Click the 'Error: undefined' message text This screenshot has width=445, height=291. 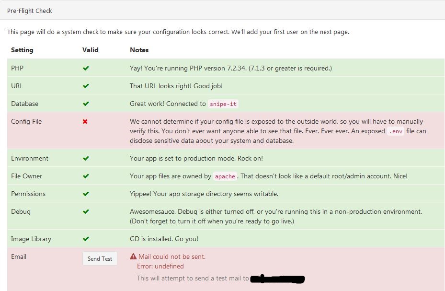pyautogui.click(x=160, y=266)
